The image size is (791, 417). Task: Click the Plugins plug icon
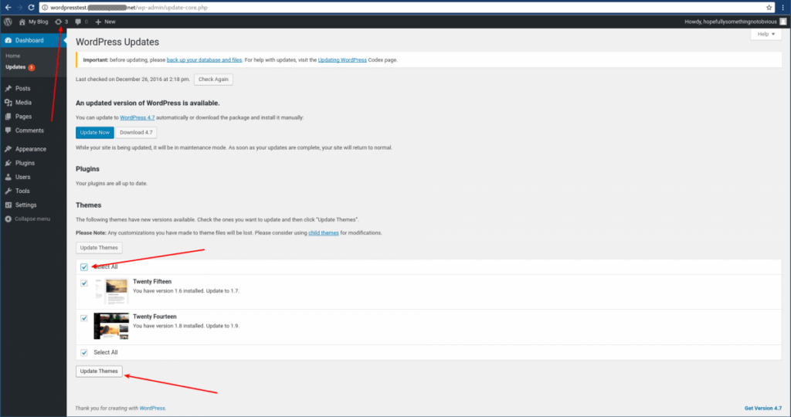[x=8, y=163]
